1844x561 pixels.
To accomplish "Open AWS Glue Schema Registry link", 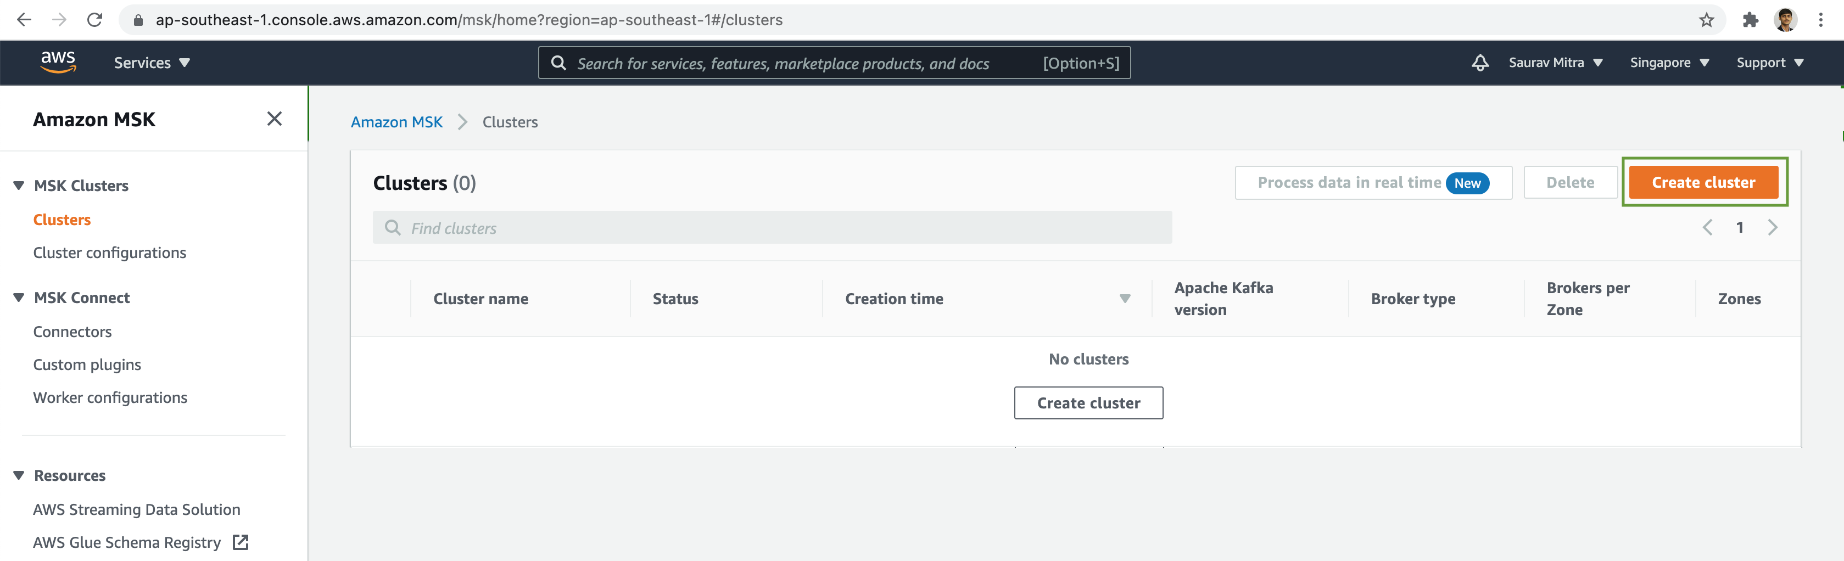I will point(127,542).
